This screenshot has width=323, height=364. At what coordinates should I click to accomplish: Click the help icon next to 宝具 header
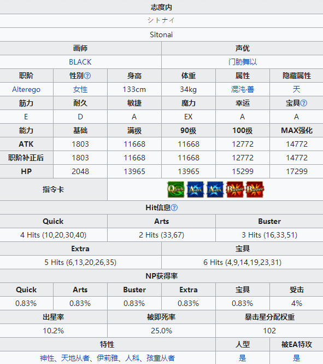[303, 103]
